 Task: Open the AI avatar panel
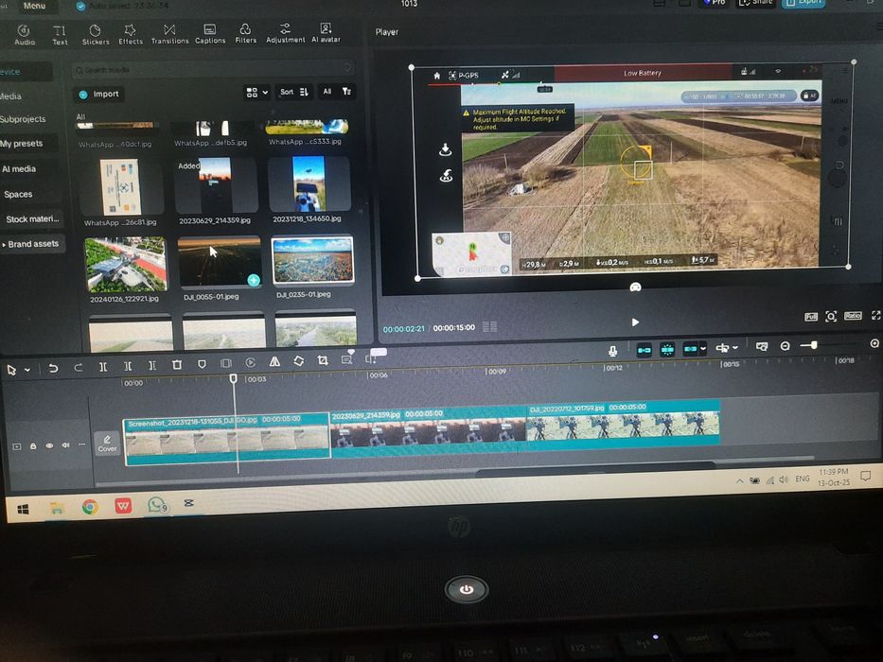(327, 33)
